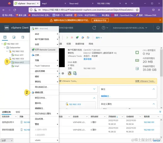Click the 安装 VMware Tools link
Screen dimensions: 163x143
click(x=145, y=81)
